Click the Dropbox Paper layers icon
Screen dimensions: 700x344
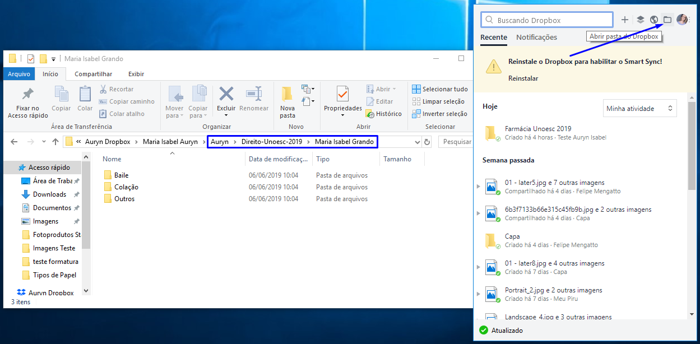pyautogui.click(x=640, y=20)
